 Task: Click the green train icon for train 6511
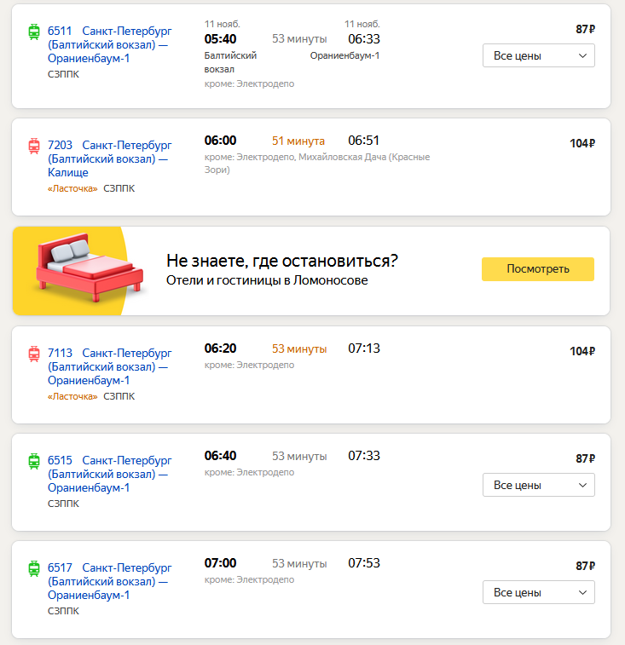tap(34, 32)
